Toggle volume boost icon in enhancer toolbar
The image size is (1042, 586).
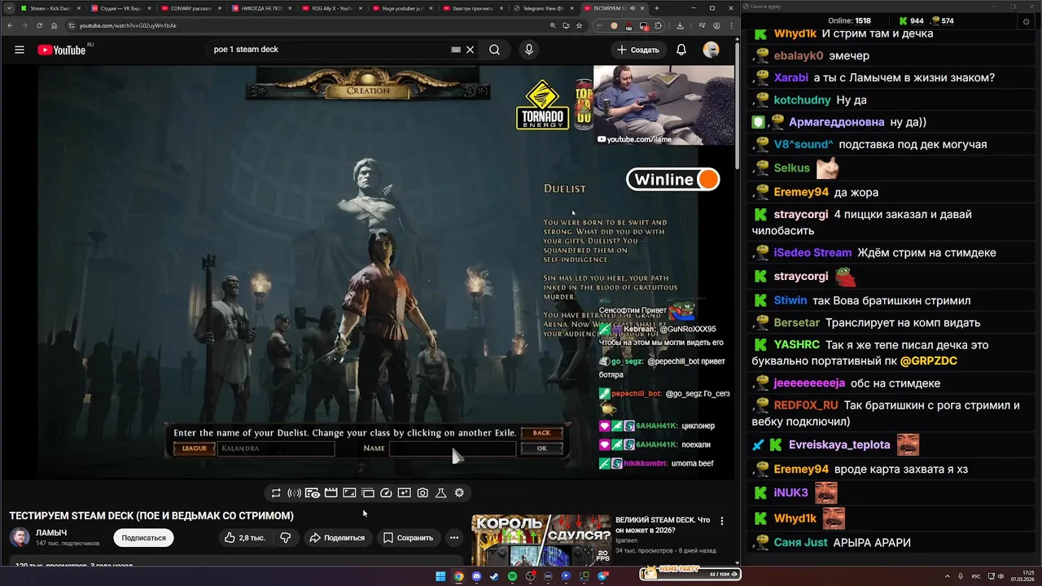pyautogui.click(x=294, y=492)
